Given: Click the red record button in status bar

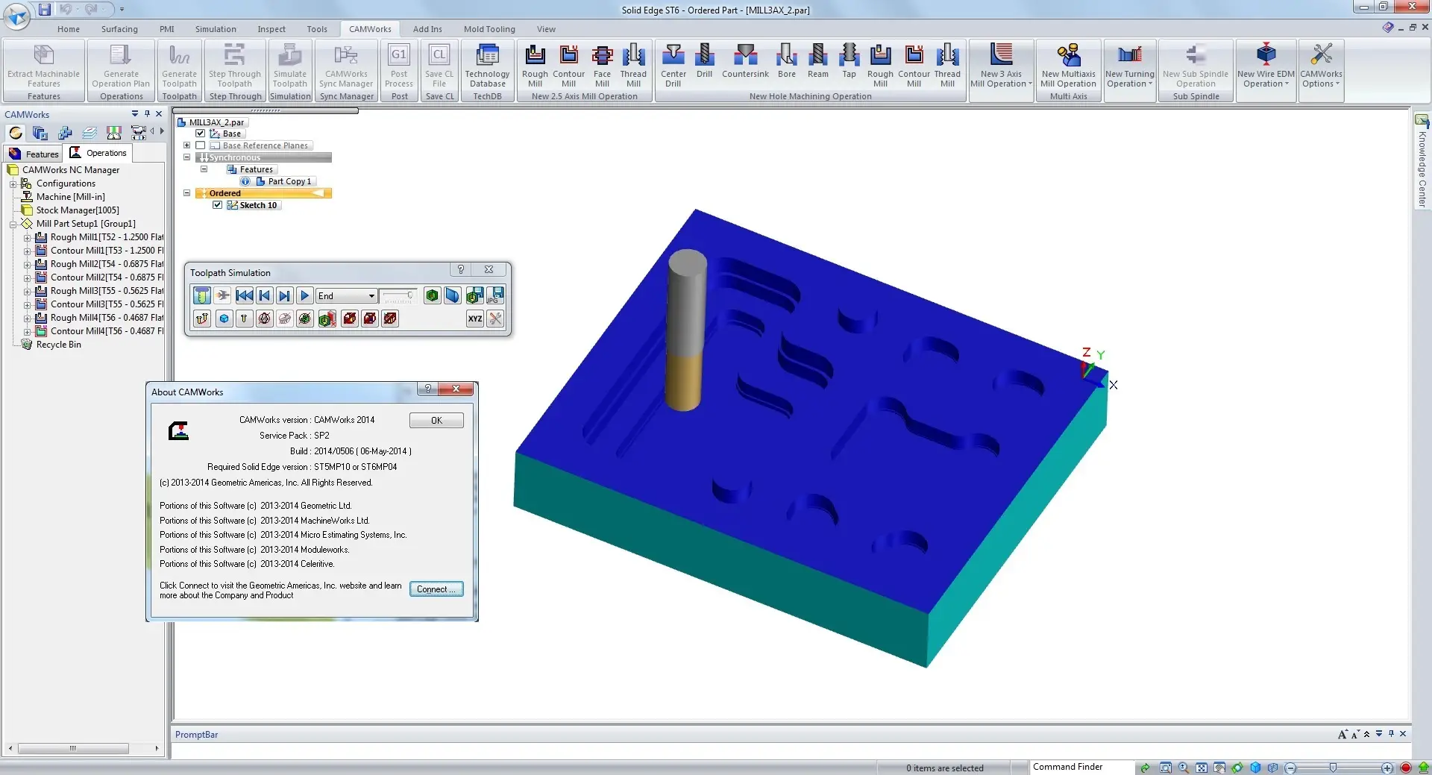Looking at the screenshot, I should click(1406, 768).
